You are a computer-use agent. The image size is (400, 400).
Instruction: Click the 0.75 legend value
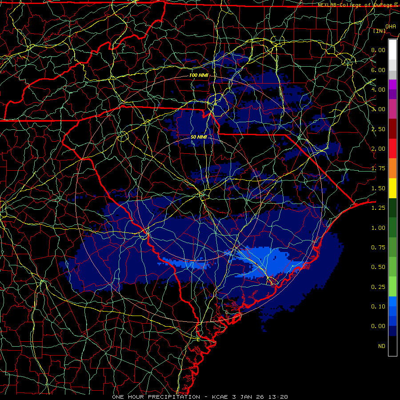[x=378, y=248]
